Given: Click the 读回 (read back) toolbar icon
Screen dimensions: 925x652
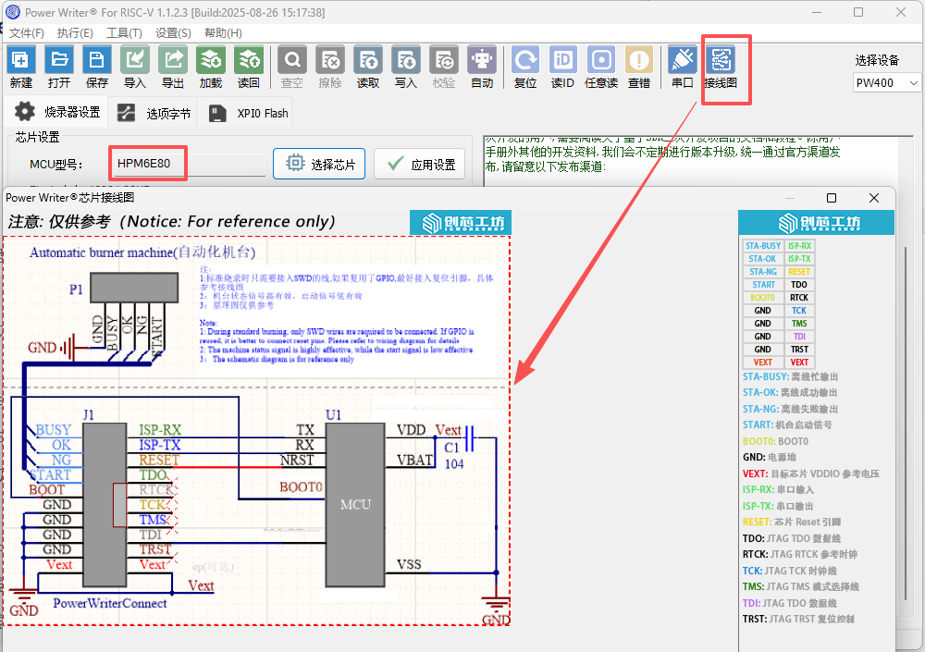Looking at the screenshot, I should click(248, 67).
